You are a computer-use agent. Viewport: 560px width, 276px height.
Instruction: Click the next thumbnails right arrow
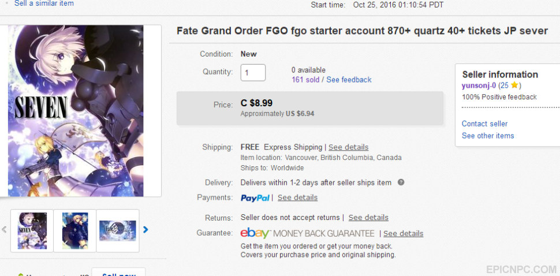click(x=145, y=230)
